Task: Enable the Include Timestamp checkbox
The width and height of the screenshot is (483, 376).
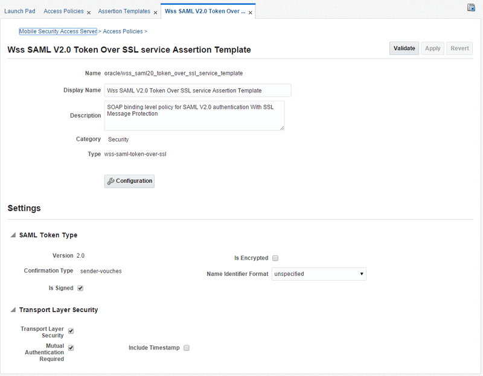Action: click(x=187, y=348)
